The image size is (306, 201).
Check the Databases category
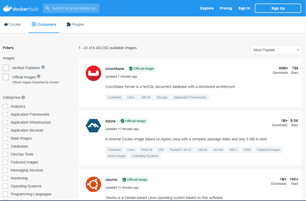5,146
